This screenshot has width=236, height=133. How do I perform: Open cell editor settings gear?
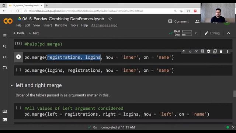[209, 51]
